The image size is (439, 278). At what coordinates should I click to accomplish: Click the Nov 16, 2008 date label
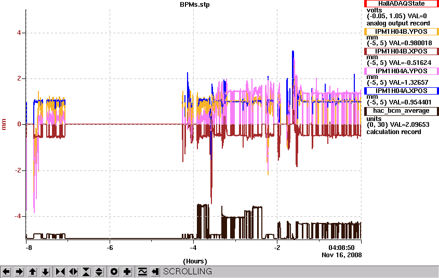341,255
